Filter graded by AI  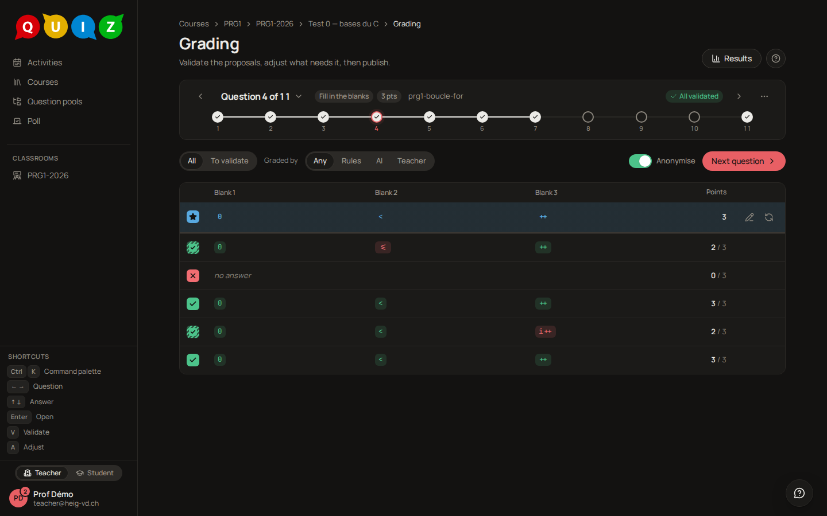coord(380,161)
